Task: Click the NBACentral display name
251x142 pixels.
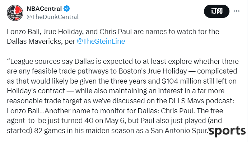Action: click(x=44, y=9)
